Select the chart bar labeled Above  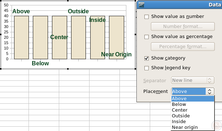pos(22,37)
